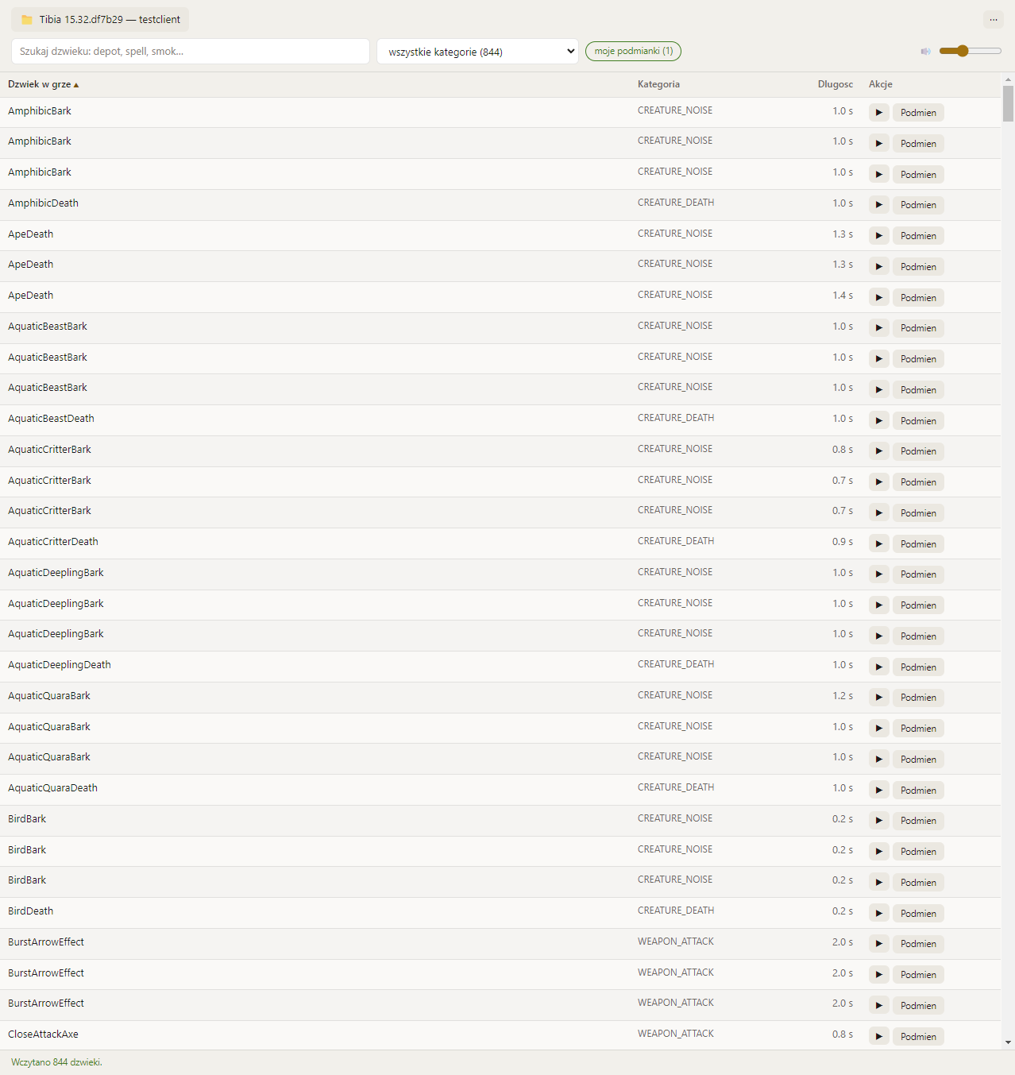Toggle the moje podmianki (1) filter

(633, 51)
